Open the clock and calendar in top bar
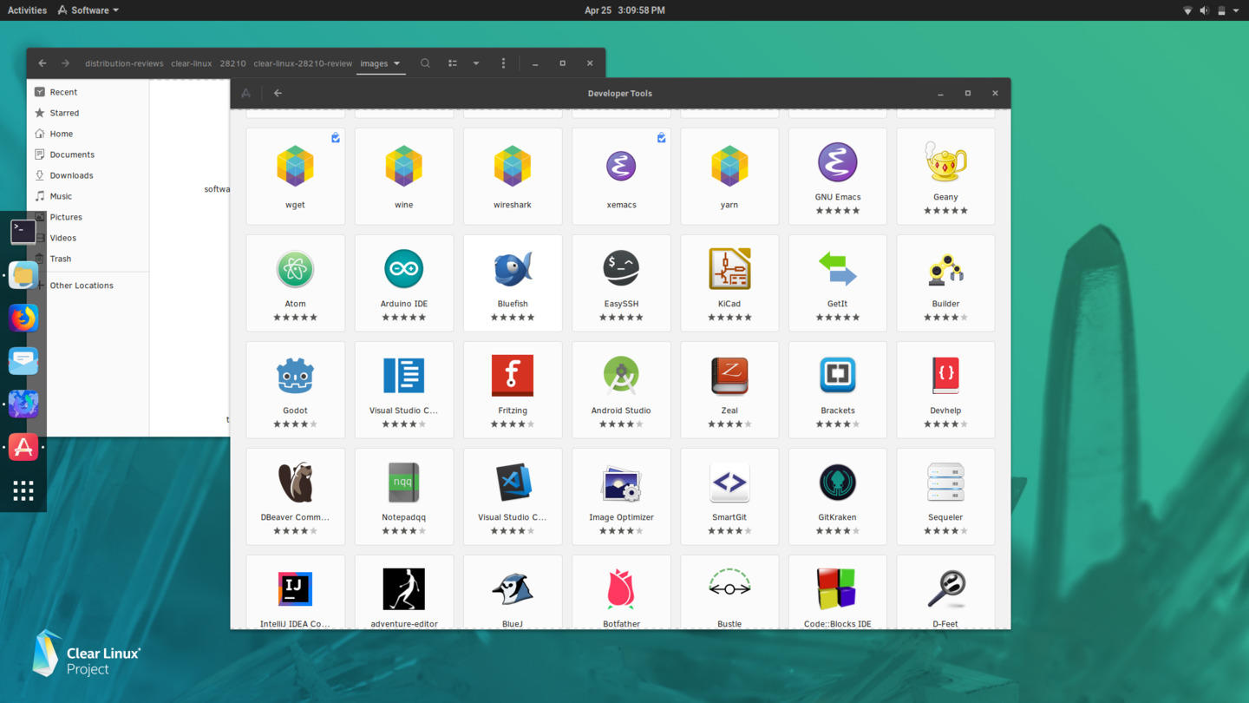Viewport: 1249px width, 703px height. (624, 10)
